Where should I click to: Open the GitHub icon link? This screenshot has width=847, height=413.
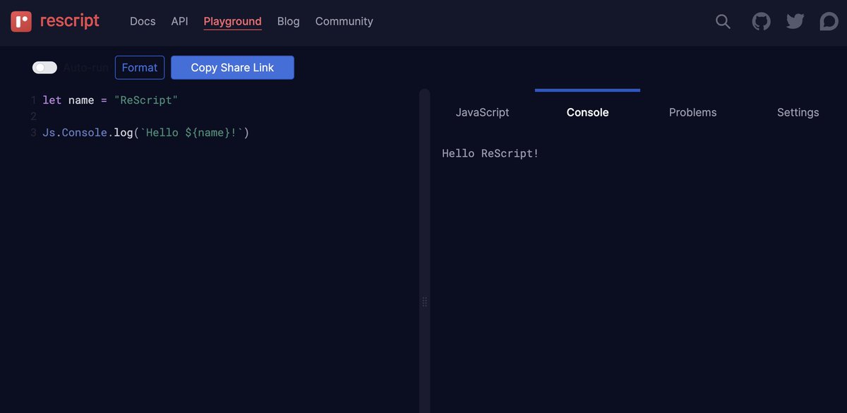point(761,22)
